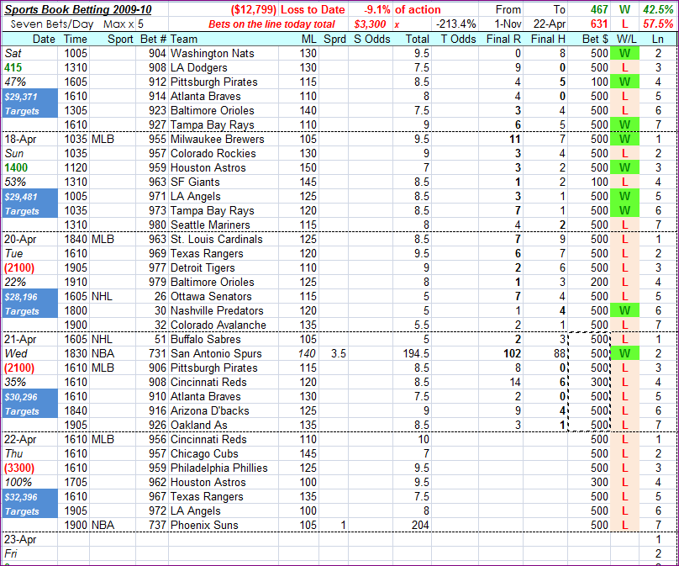
Task: Click the 'Ln' column header
Action: [658, 39]
